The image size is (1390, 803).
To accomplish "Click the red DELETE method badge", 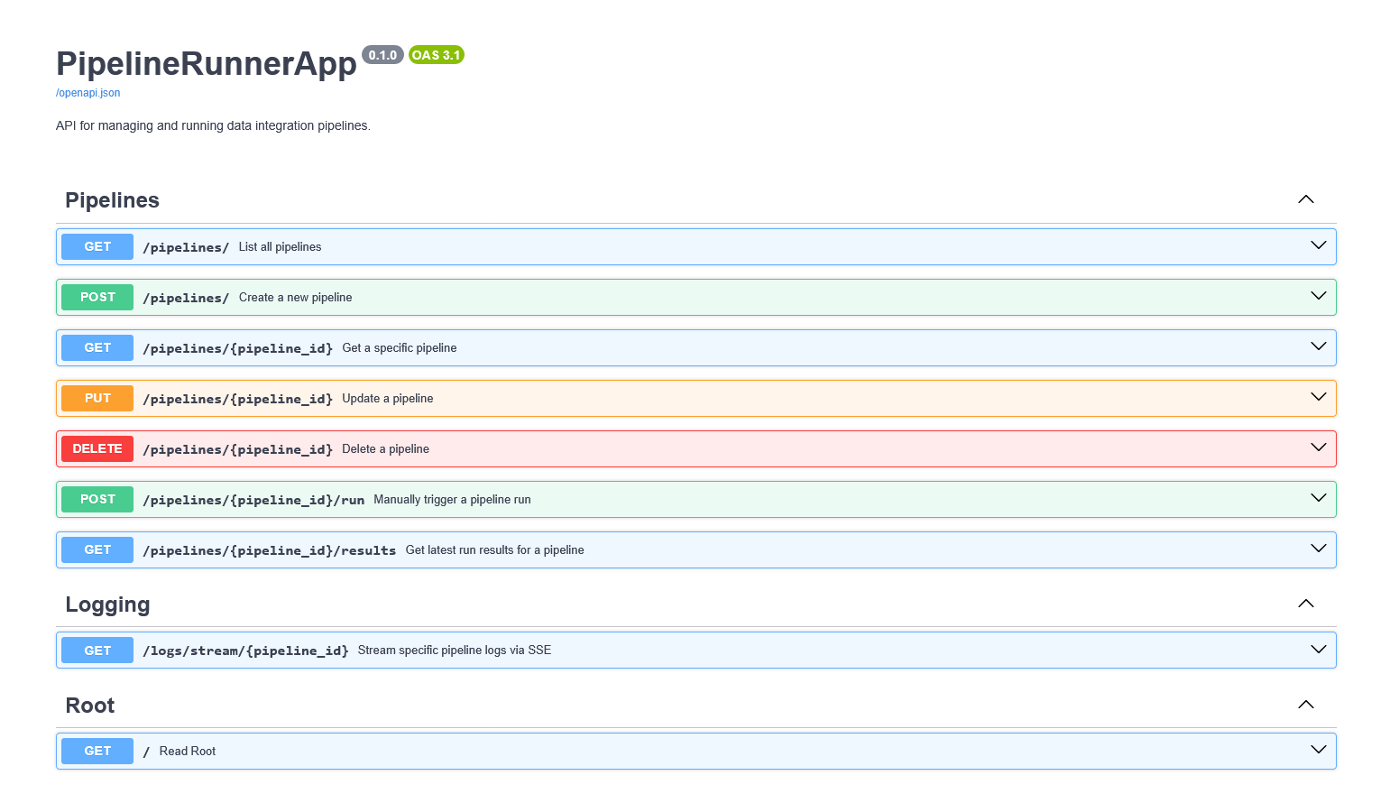I will [97, 448].
